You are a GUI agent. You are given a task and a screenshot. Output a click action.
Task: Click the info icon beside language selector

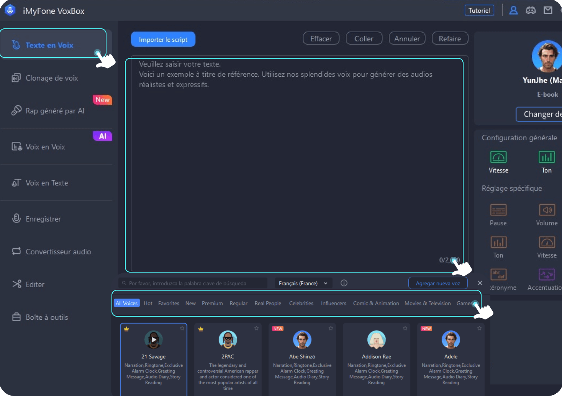click(344, 283)
